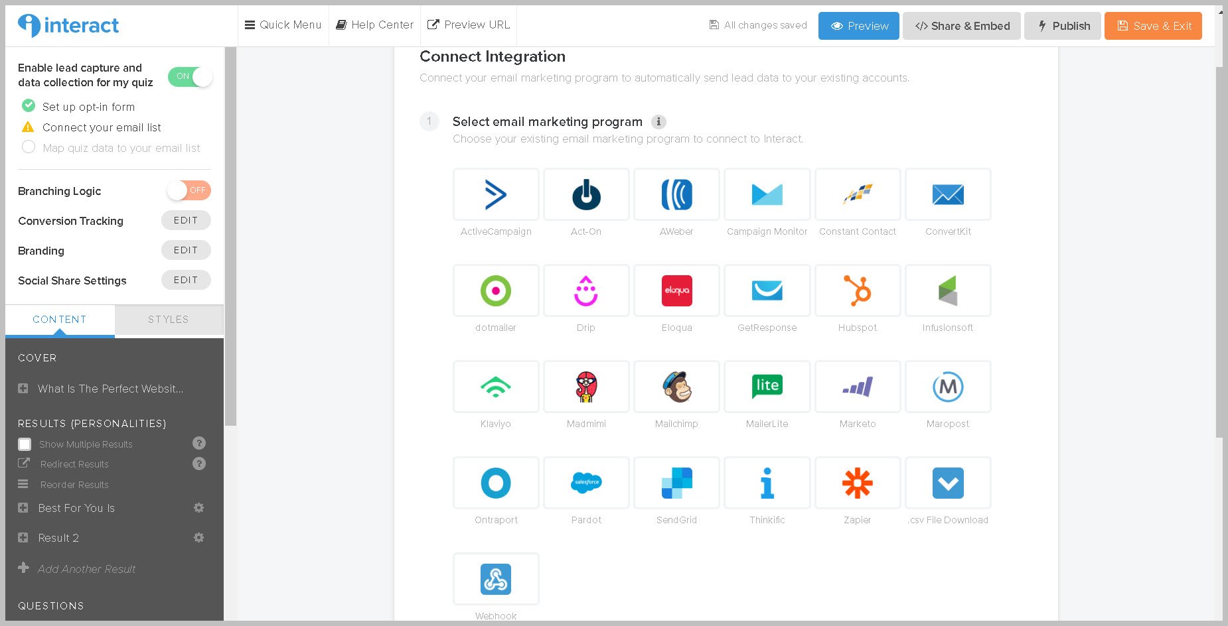
Task: Pick the Thinkific integration tile
Action: click(767, 483)
